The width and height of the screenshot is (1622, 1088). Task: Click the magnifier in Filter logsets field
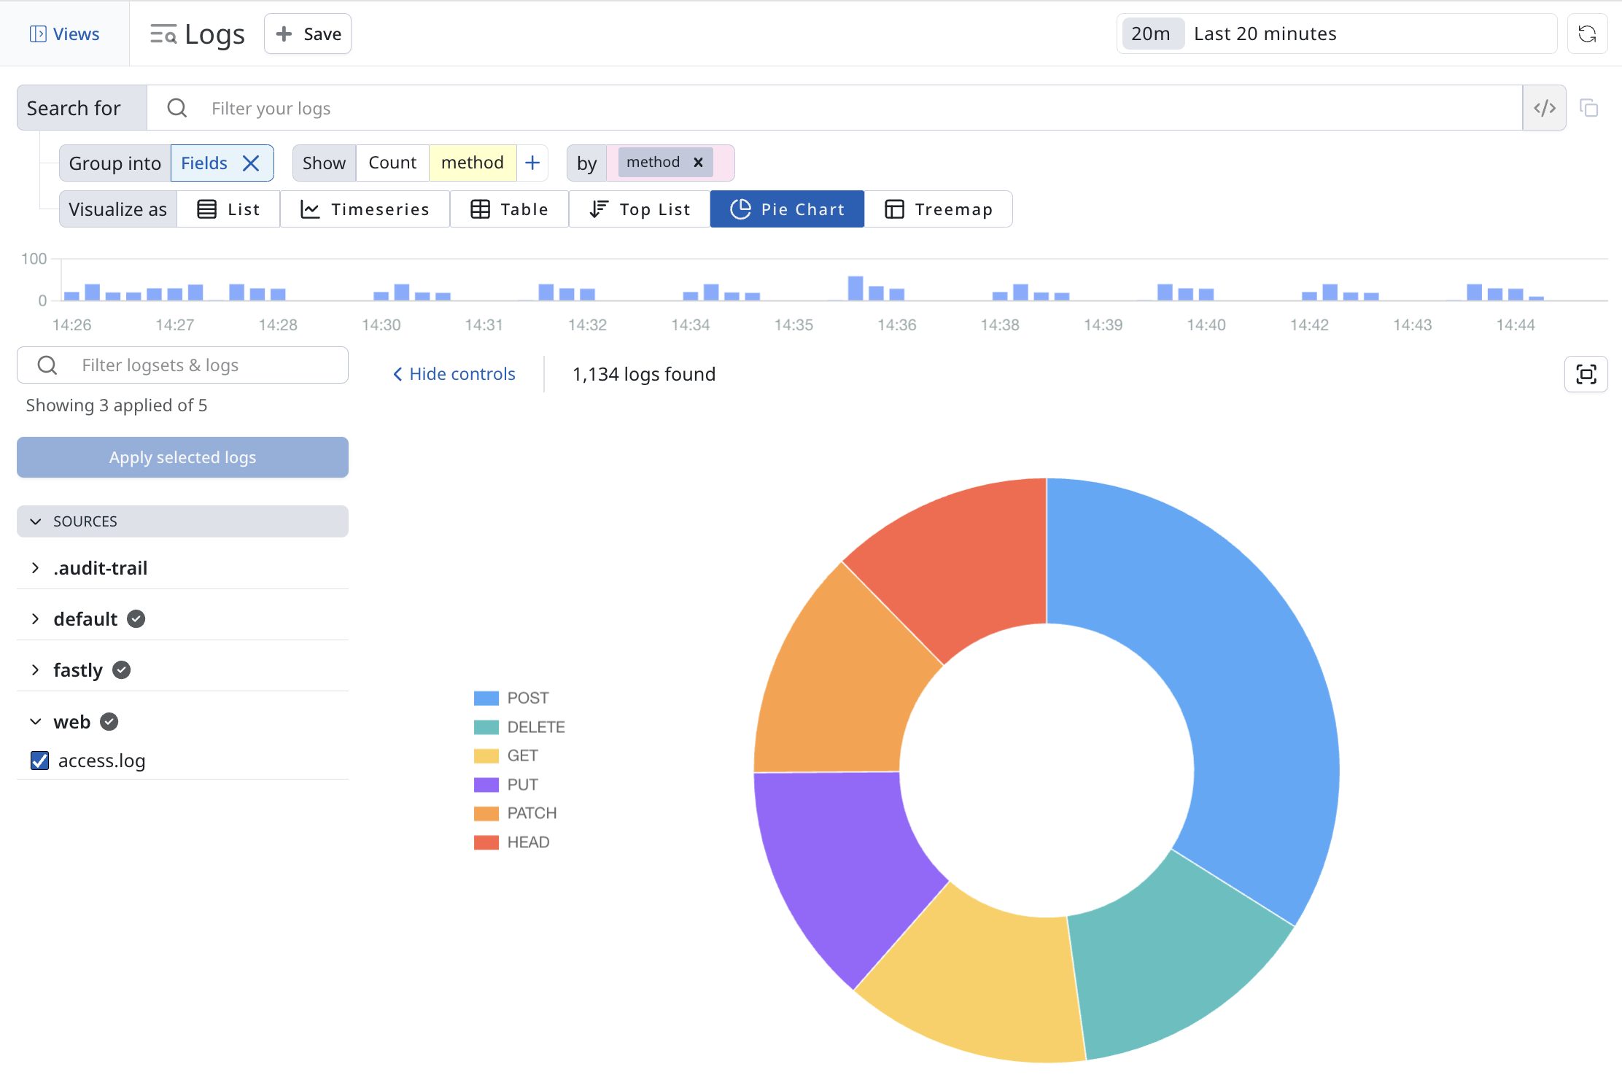point(47,365)
